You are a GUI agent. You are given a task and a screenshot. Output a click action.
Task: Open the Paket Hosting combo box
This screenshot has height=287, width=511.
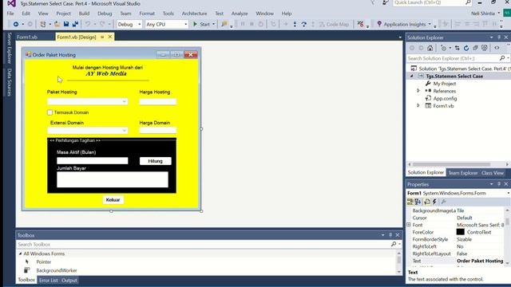pyautogui.click(x=125, y=101)
